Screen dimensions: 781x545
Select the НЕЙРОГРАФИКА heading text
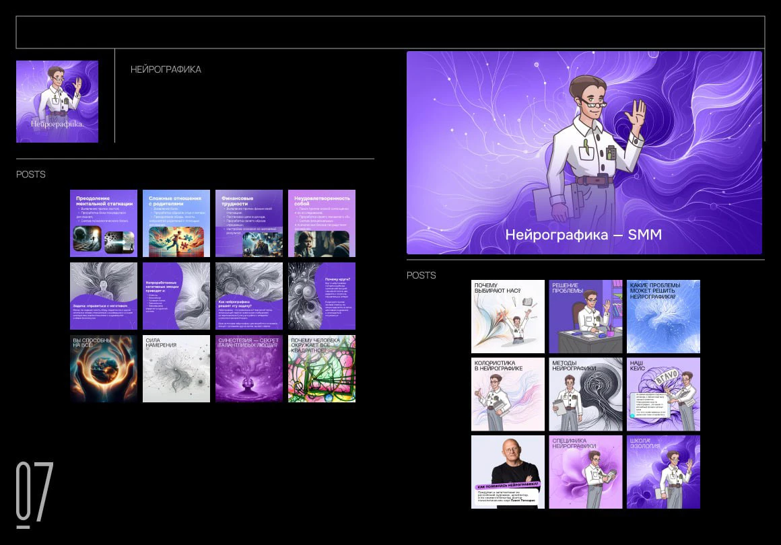[x=166, y=69]
